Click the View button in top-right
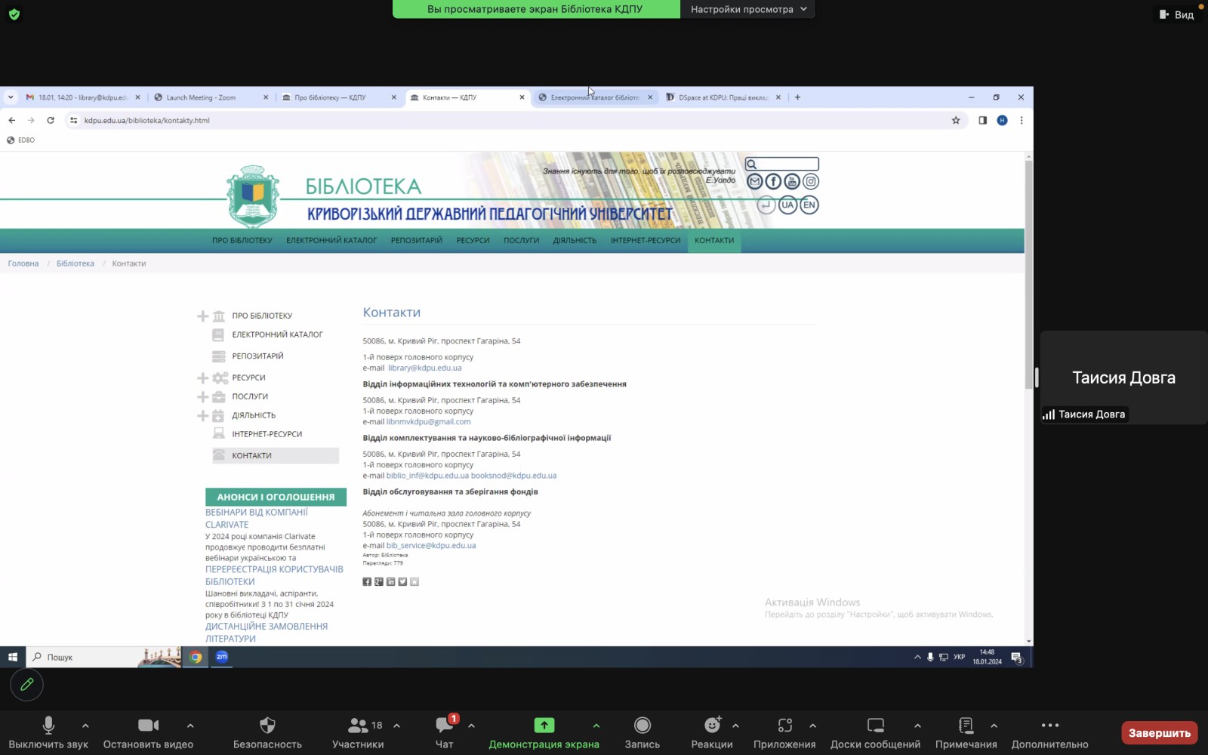1208x755 pixels. click(x=1178, y=14)
